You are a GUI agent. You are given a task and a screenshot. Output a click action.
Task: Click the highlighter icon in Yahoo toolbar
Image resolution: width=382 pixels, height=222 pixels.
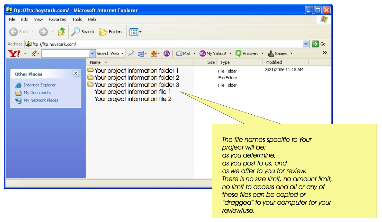[131, 53]
